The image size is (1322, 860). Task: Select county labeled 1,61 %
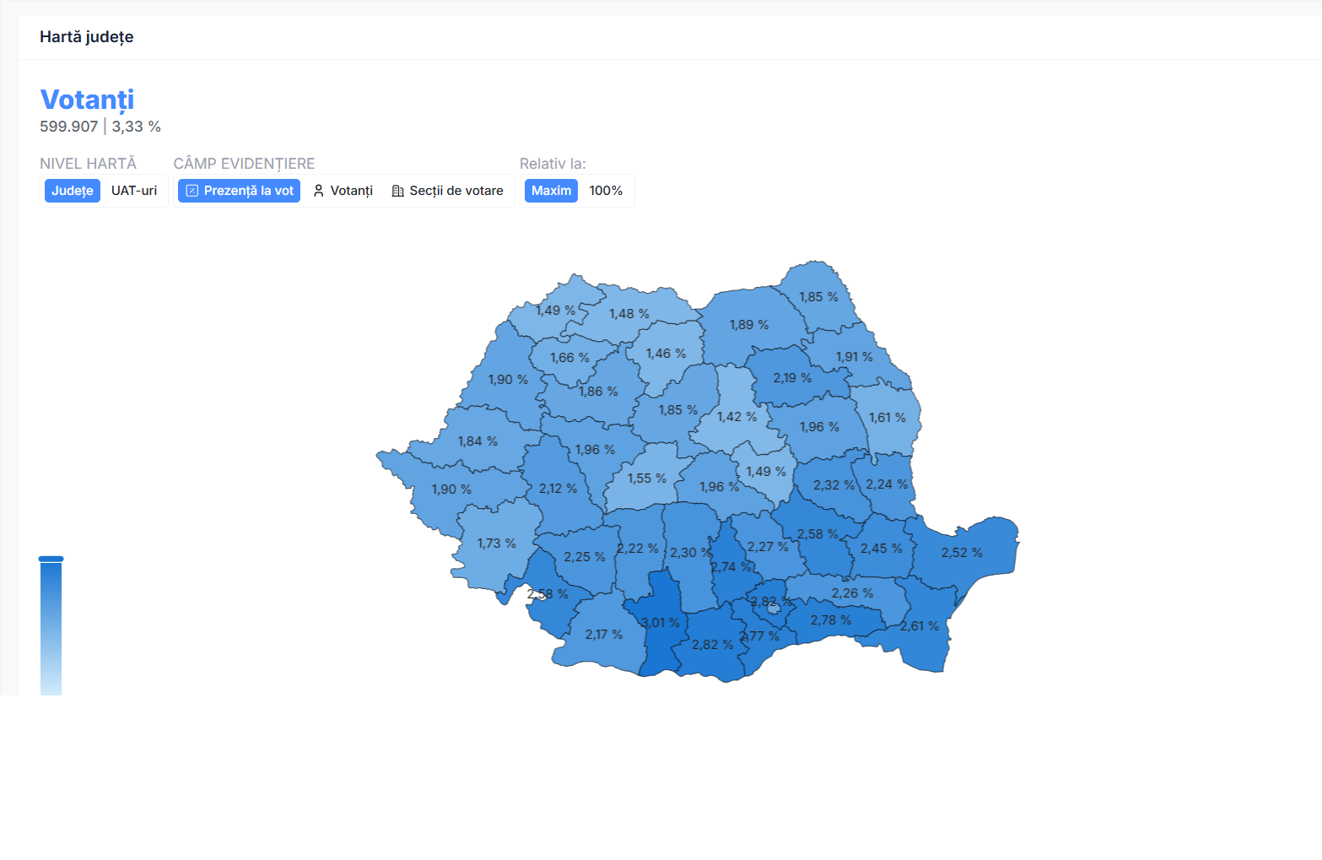point(888,418)
